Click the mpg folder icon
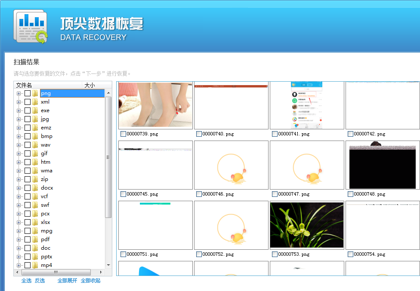This screenshot has height=291, width=420. [35, 231]
